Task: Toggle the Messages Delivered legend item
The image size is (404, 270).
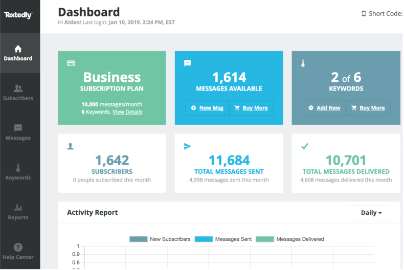Action: [290, 239]
